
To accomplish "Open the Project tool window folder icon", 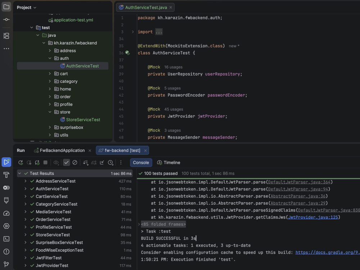I will click(6, 6).
